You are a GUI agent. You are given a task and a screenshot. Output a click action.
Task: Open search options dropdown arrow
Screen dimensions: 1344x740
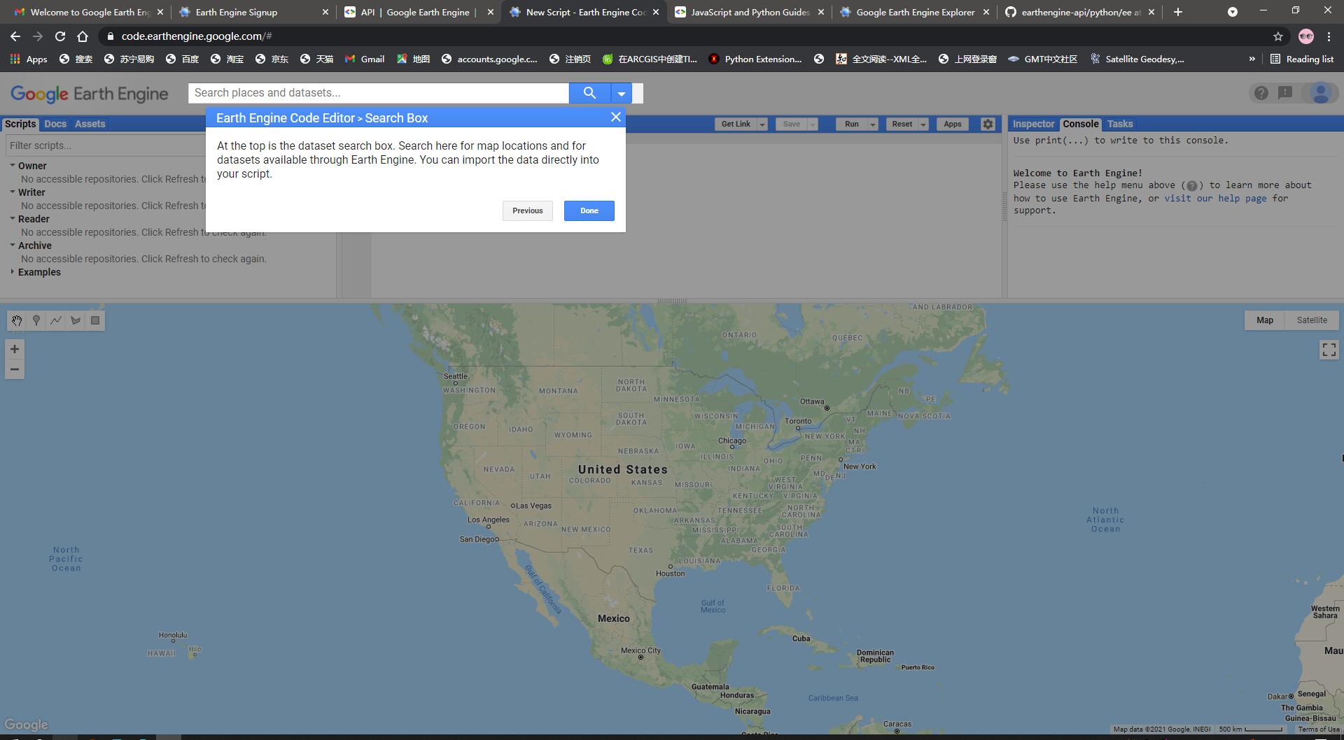tap(621, 93)
